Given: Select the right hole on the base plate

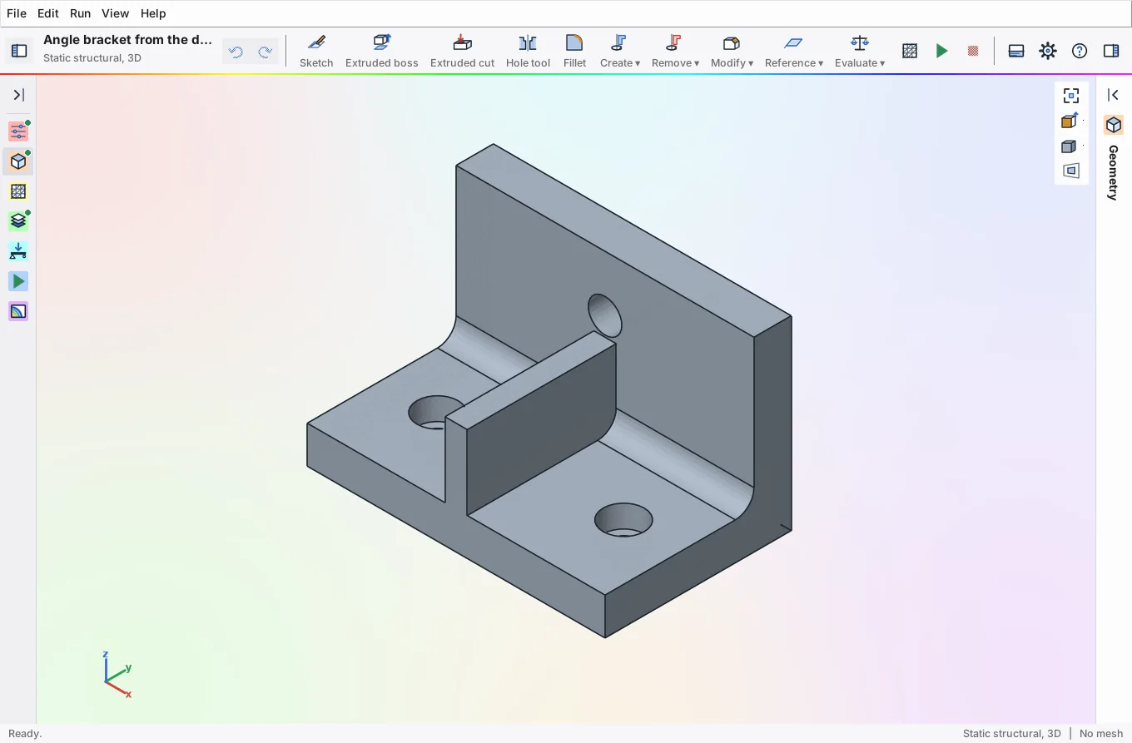Looking at the screenshot, I should coord(623,520).
